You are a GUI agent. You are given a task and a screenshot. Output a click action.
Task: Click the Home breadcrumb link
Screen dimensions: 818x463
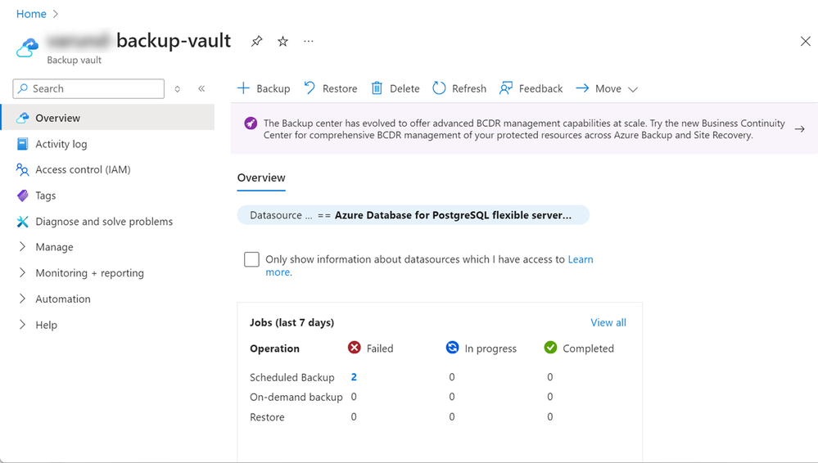(31, 14)
